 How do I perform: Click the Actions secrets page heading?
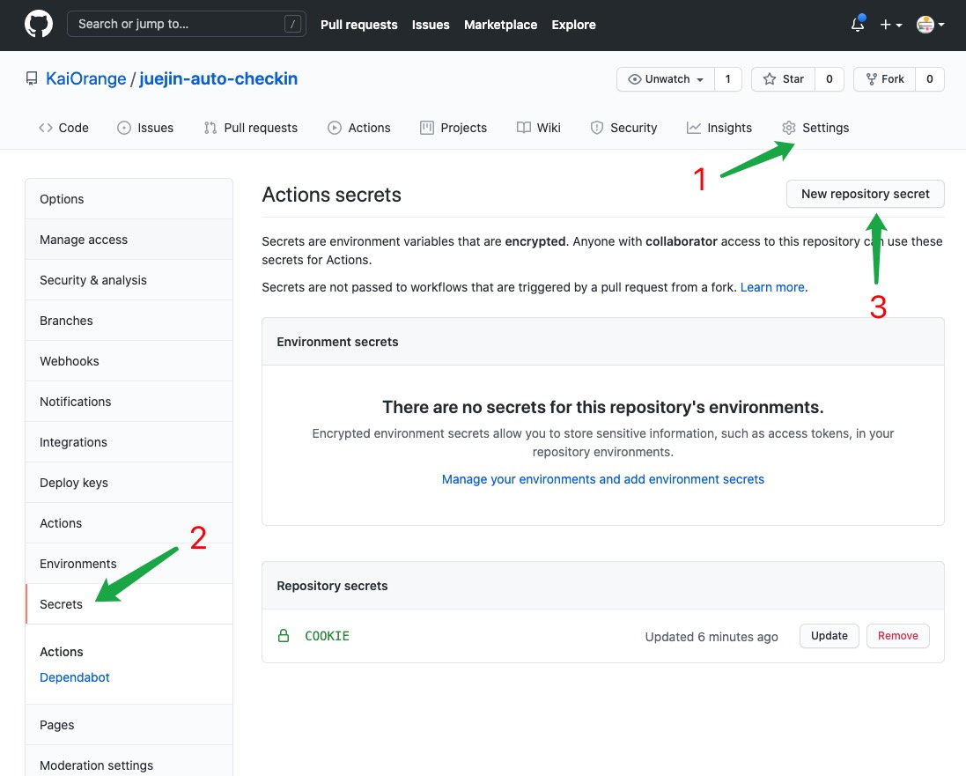pos(331,195)
